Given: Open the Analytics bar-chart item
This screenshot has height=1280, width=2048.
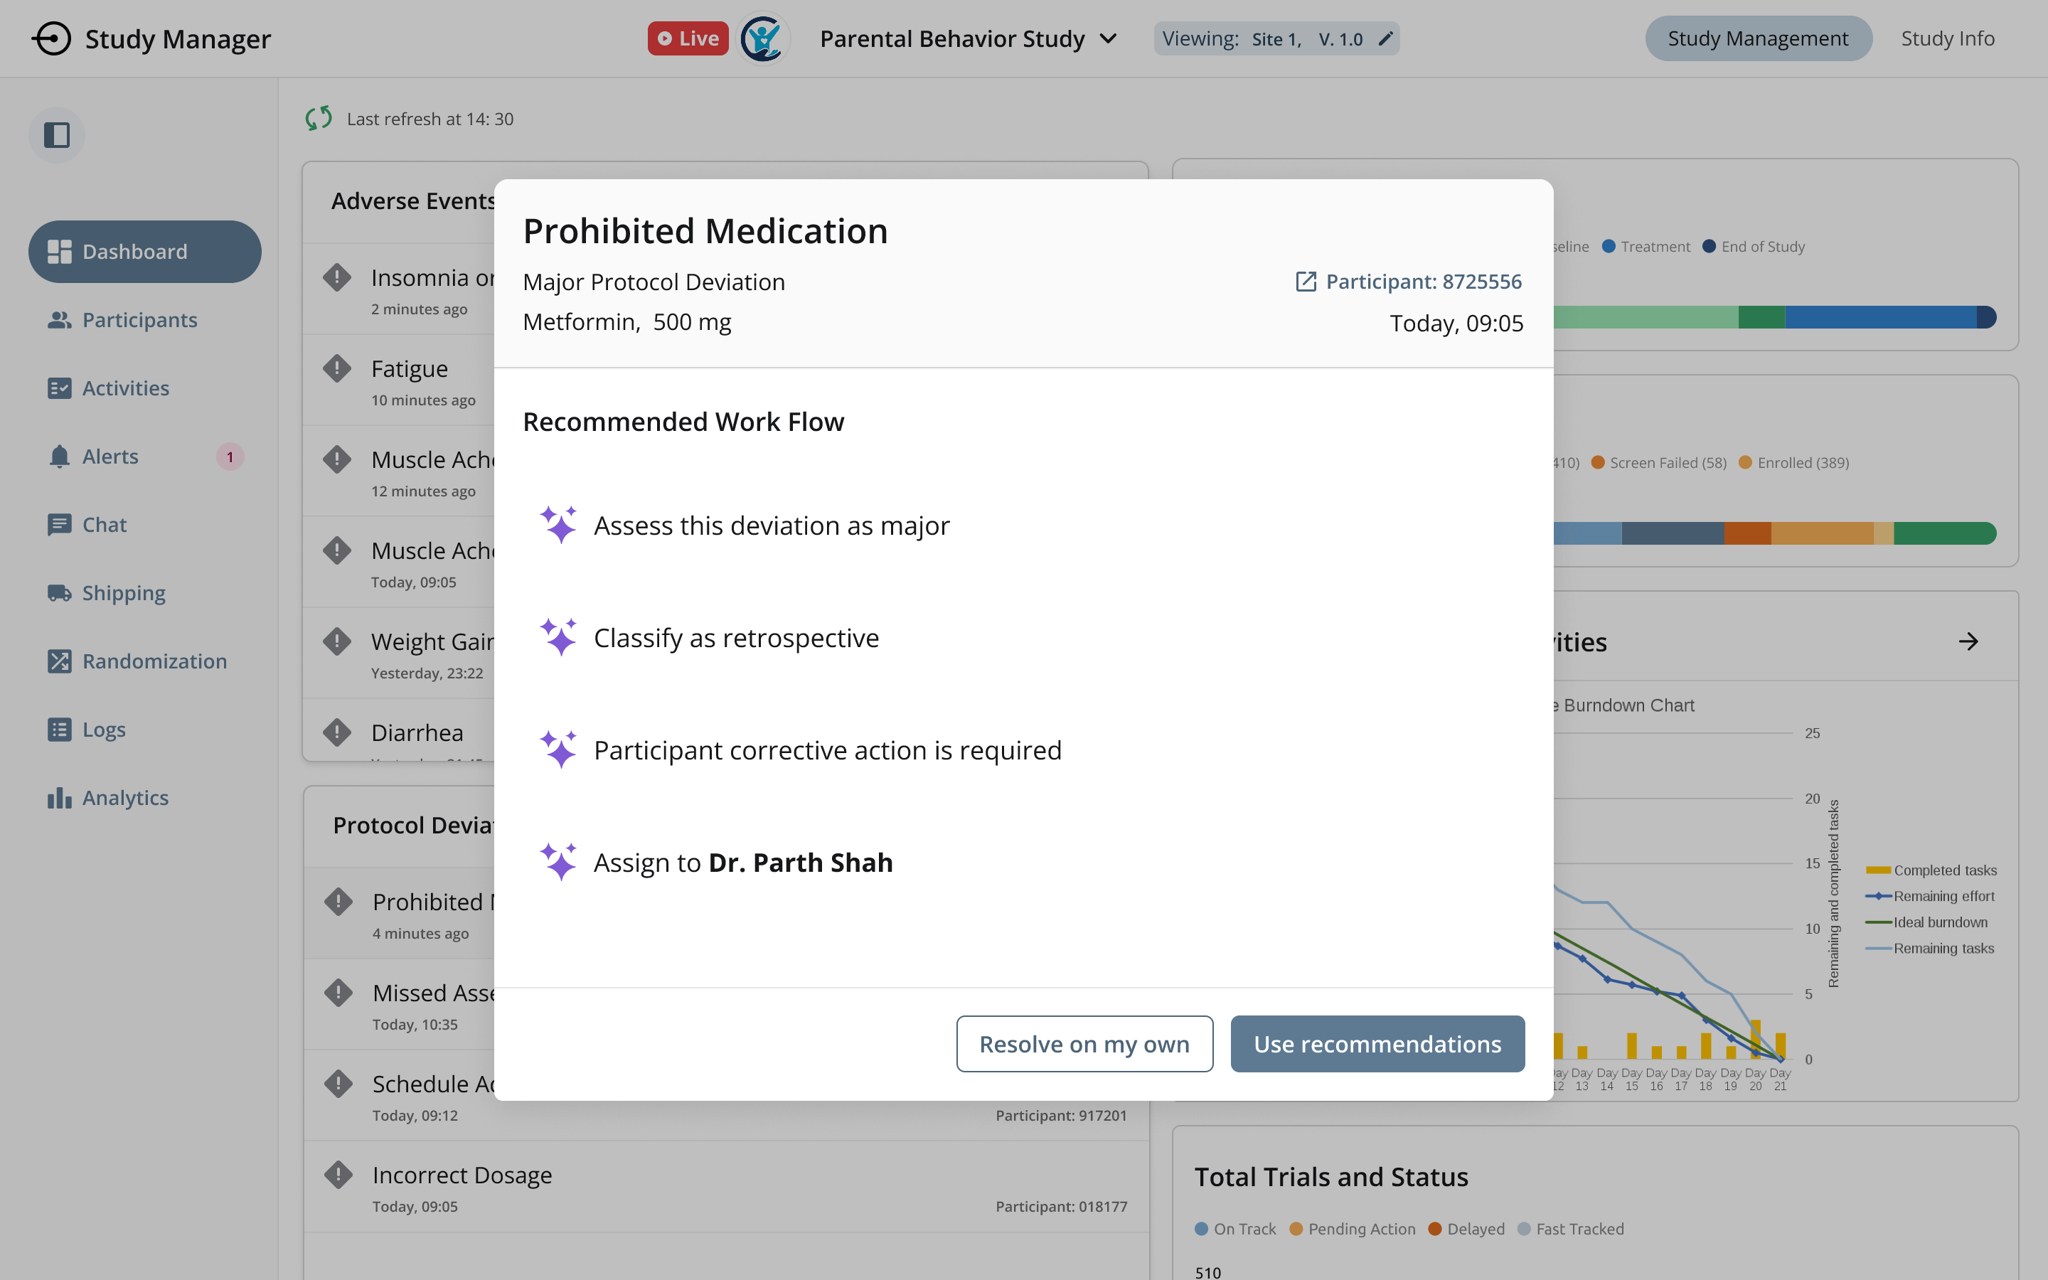Looking at the screenshot, I should 125,797.
